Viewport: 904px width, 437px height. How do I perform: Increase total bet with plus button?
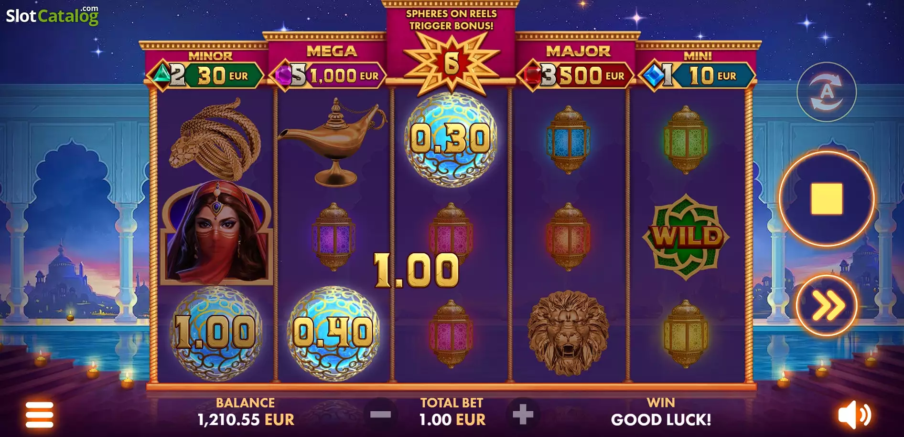point(523,415)
